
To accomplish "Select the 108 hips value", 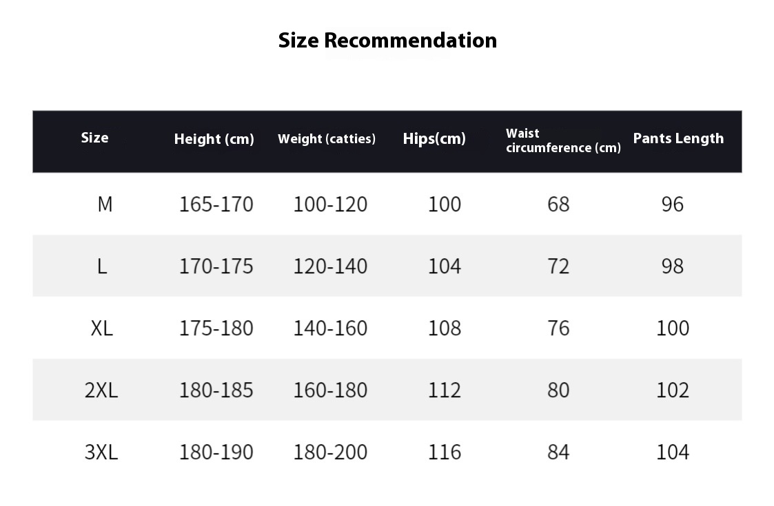I will pos(445,328).
